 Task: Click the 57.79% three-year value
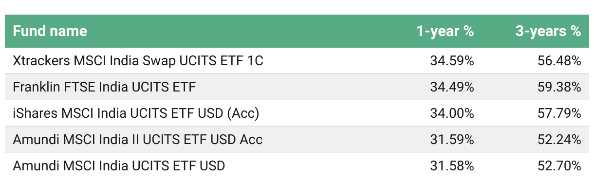pos(559,113)
